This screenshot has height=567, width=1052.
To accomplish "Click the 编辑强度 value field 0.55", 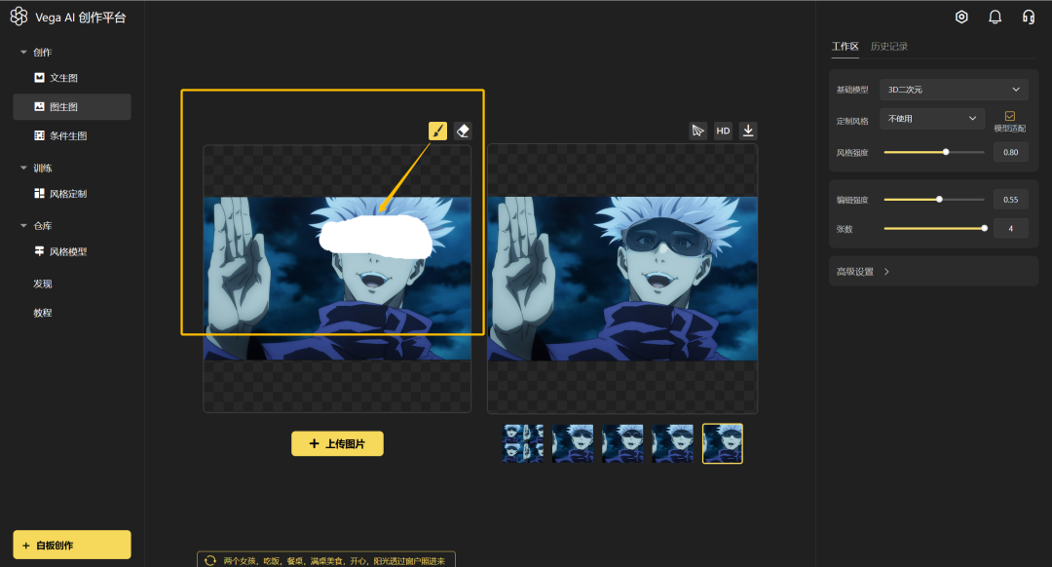I will [1010, 200].
